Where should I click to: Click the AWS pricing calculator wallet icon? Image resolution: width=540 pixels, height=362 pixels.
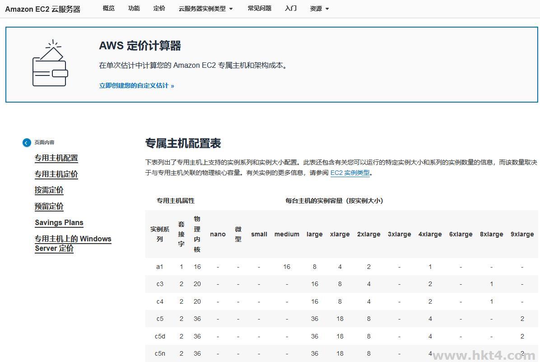tap(50, 63)
